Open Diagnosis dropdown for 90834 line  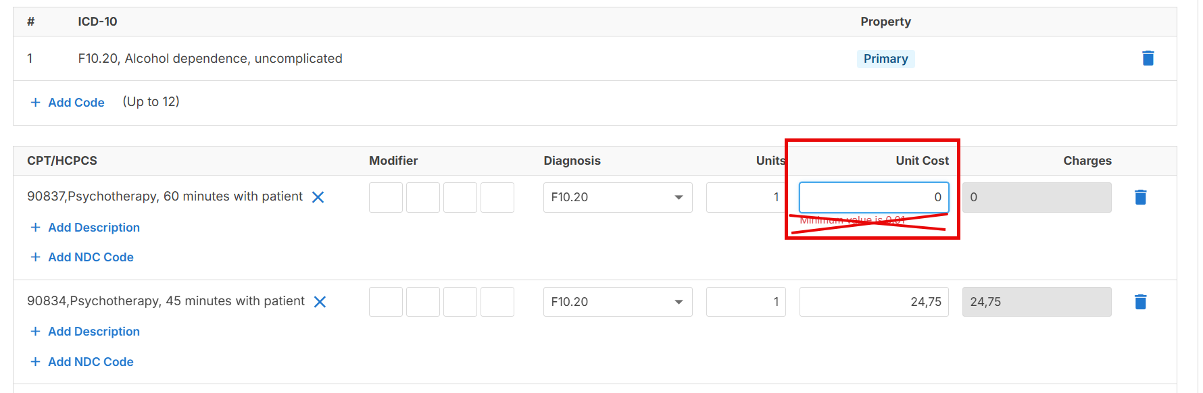coord(618,302)
